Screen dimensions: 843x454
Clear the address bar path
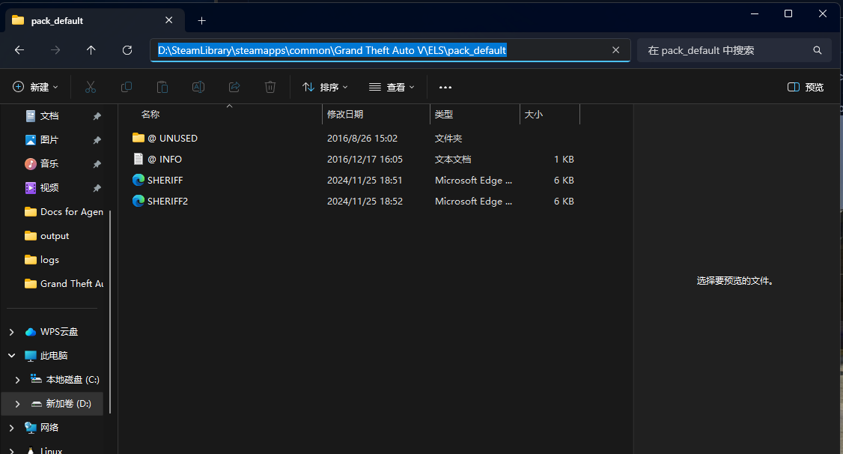(615, 50)
